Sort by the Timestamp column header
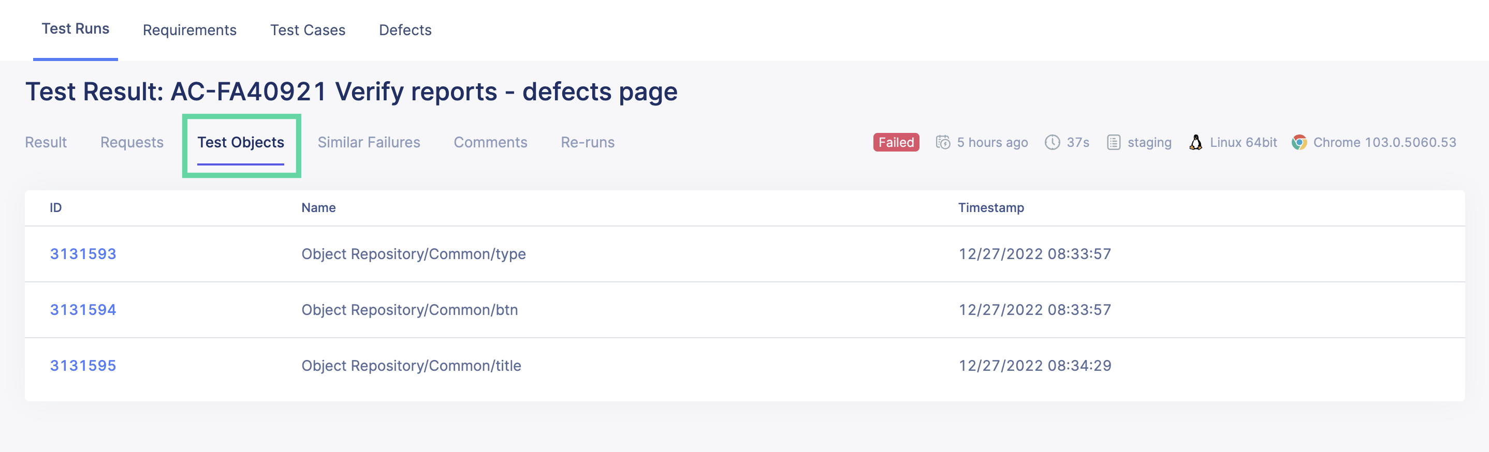This screenshot has height=452, width=1489. [x=990, y=207]
